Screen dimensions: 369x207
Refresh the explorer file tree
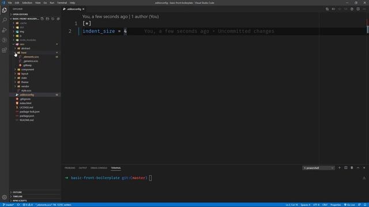(x=52, y=19)
